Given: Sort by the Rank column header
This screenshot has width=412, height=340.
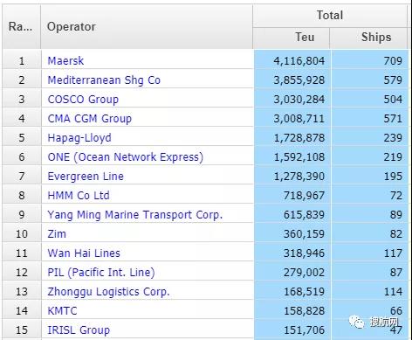Looking at the screenshot, I should pyautogui.click(x=21, y=27).
